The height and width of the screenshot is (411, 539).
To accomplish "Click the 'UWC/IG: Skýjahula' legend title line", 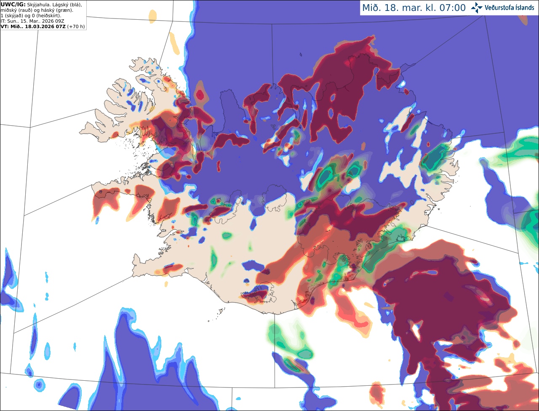I will 41,5.
